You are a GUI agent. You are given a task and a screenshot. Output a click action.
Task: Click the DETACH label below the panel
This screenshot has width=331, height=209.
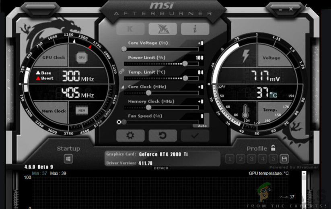[x=161, y=168]
